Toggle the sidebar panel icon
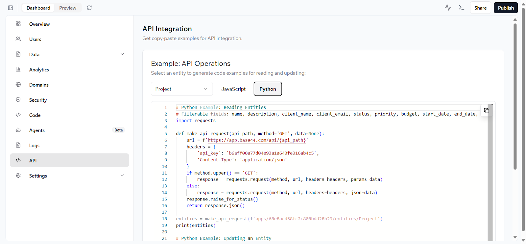Image resolution: width=526 pixels, height=244 pixels. tap(11, 8)
